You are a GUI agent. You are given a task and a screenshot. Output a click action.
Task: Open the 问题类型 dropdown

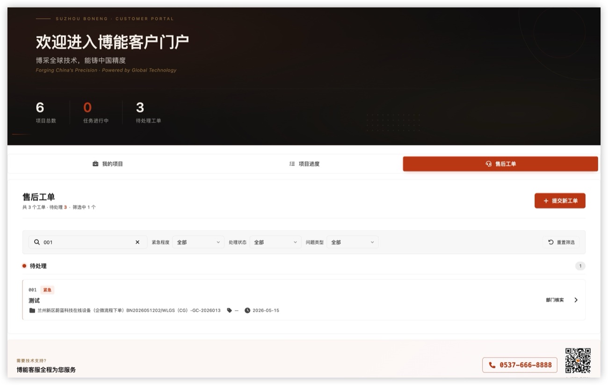pos(353,242)
